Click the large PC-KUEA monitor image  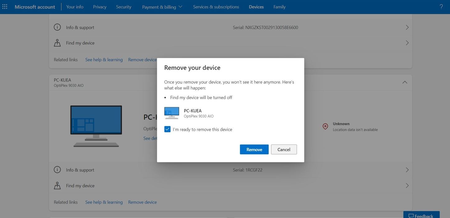point(96,126)
